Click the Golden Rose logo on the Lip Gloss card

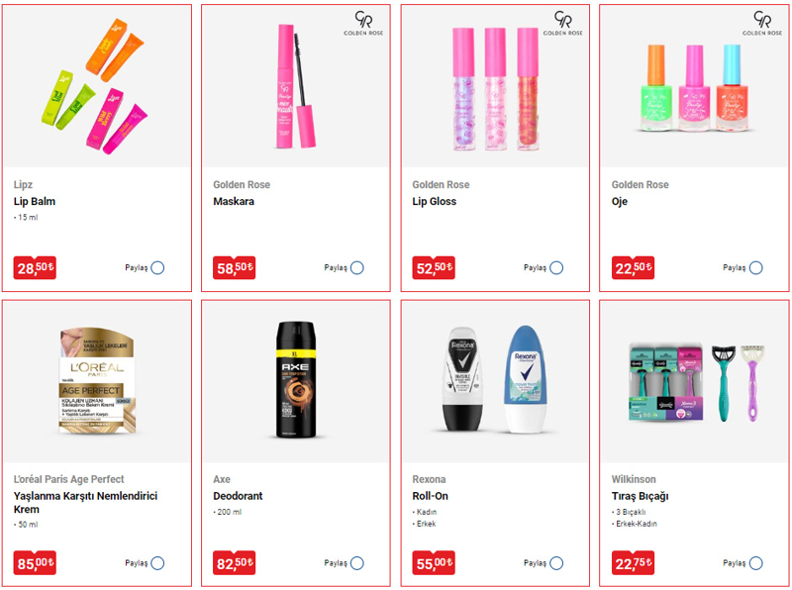(x=562, y=24)
